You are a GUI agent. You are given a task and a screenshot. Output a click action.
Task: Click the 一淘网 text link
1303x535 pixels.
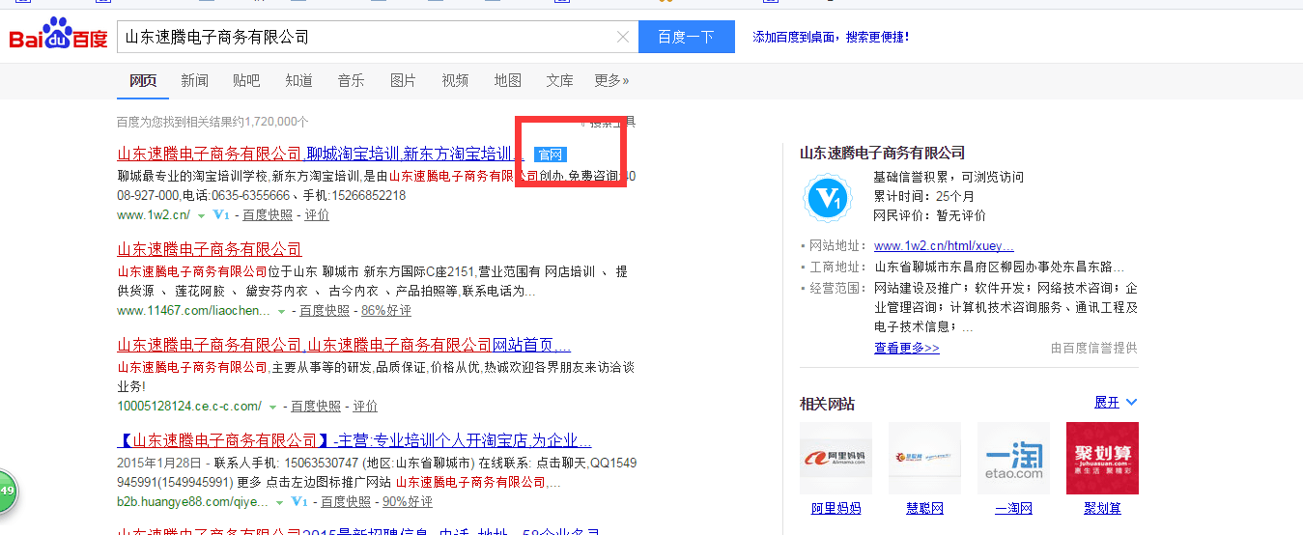click(1013, 509)
